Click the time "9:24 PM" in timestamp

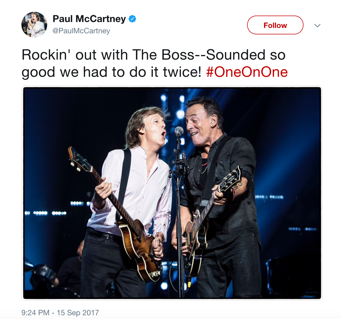pos(35,313)
